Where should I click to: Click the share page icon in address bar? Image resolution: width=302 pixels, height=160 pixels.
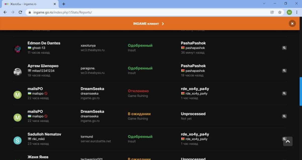[x=272, y=12]
